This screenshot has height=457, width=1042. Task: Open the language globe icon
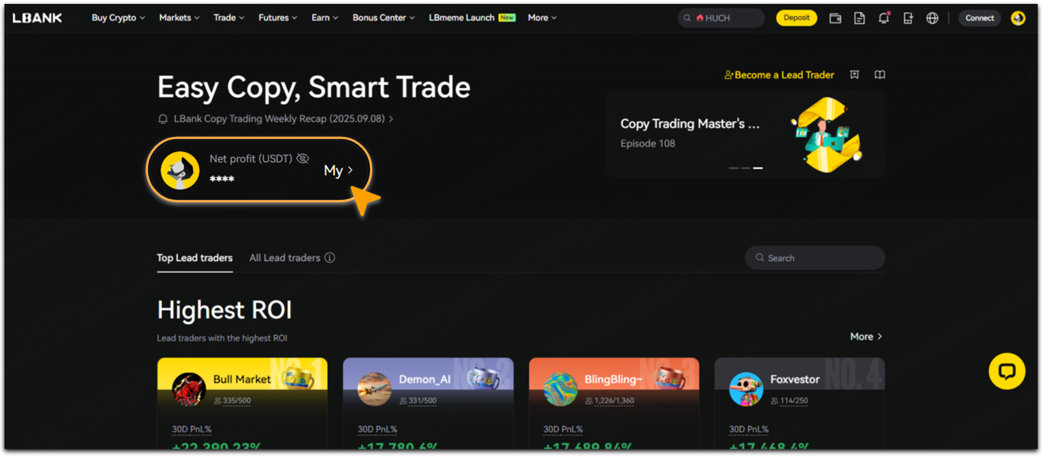click(x=932, y=18)
